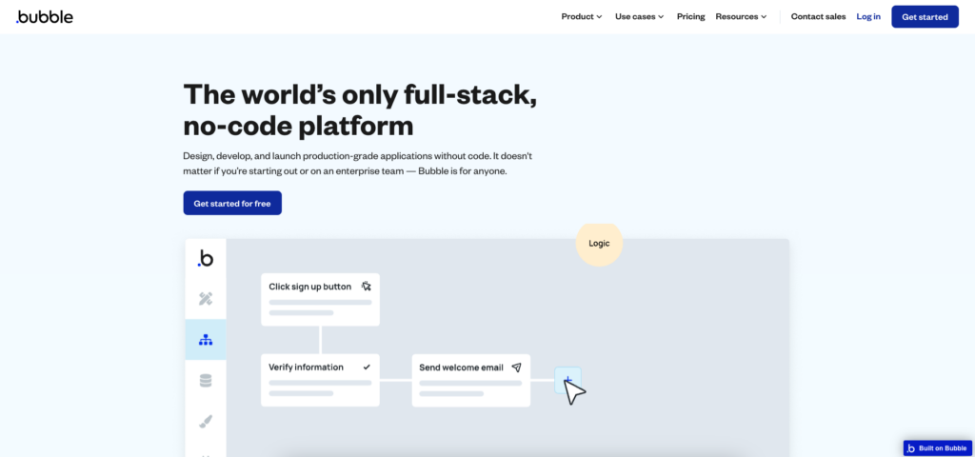Click the Bubble b logo in editor sidebar
The image size is (975, 457).
(206, 258)
